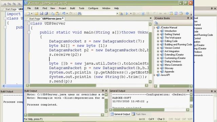The height and width of the screenshot is (122, 217).
Task: Click 'RABOEE-SOFT' in General Output
Action: 122,98
